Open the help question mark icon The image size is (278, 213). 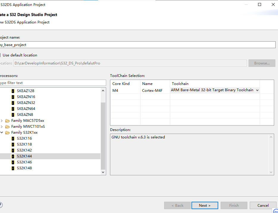pos(1,205)
